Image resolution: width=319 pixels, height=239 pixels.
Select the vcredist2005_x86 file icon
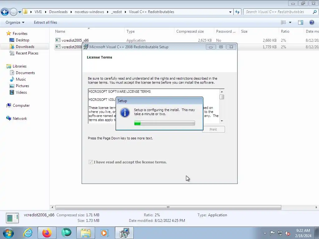point(58,40)
